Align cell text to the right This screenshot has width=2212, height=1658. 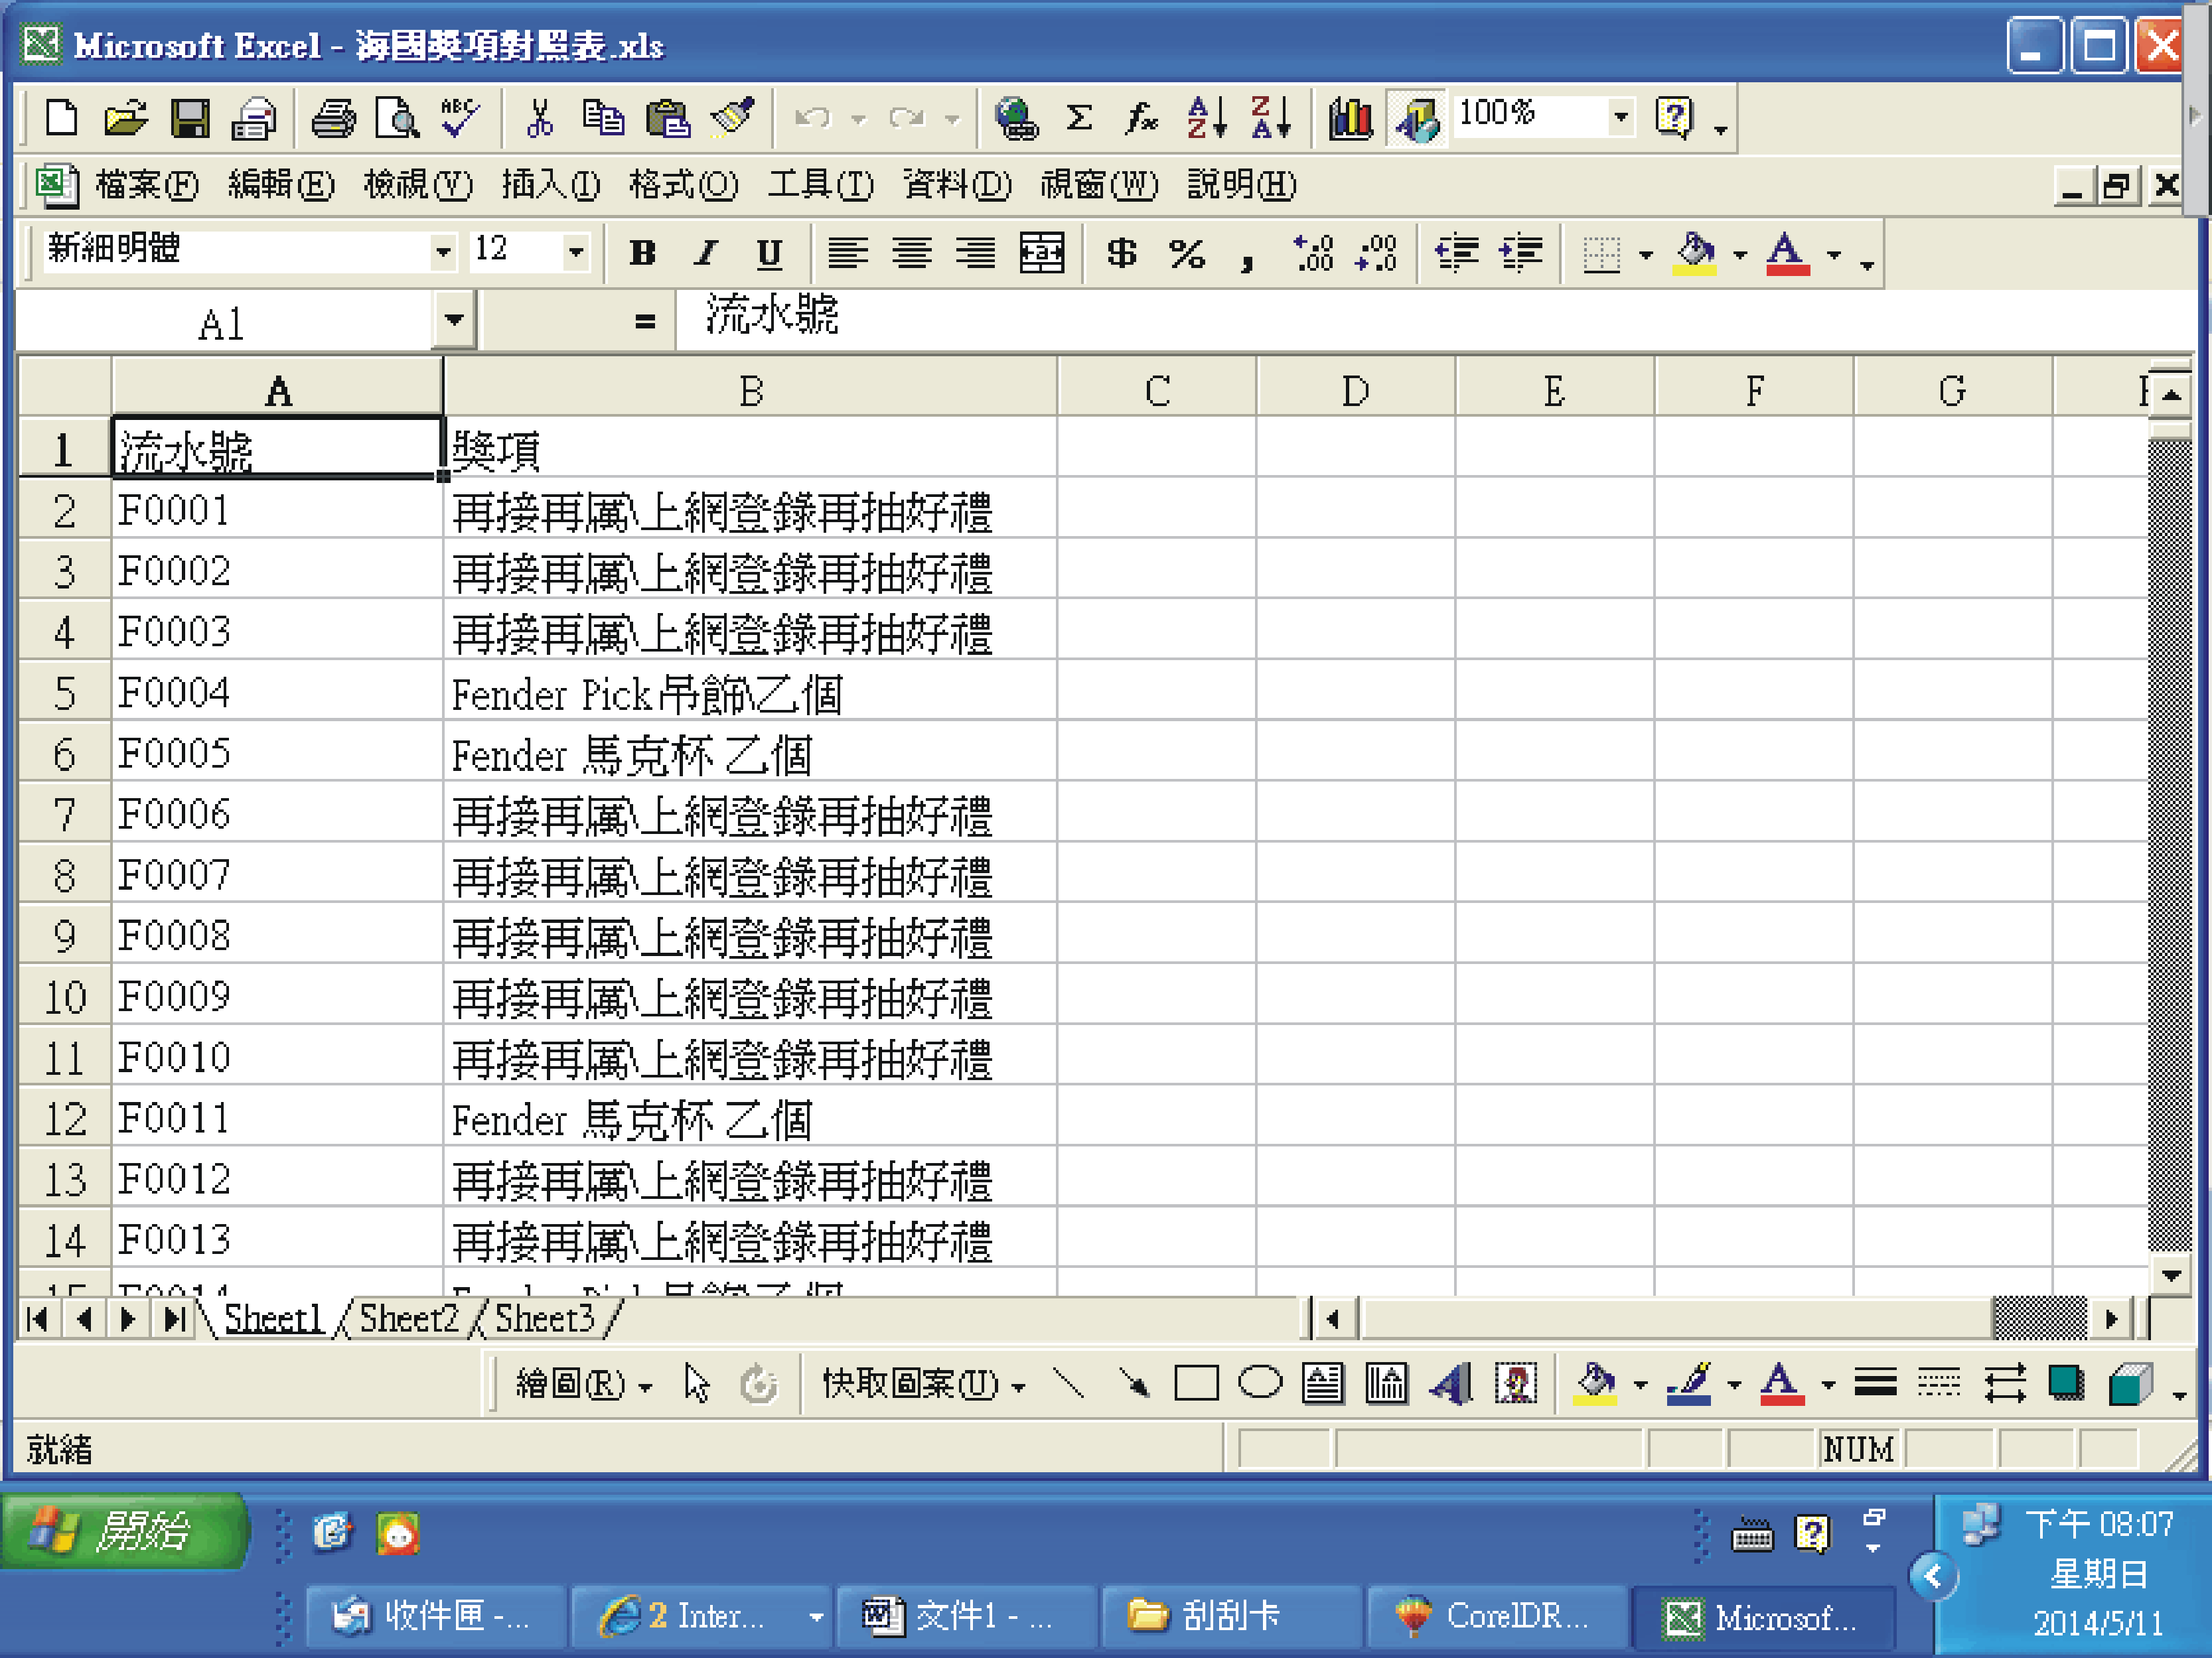(976, 253)
